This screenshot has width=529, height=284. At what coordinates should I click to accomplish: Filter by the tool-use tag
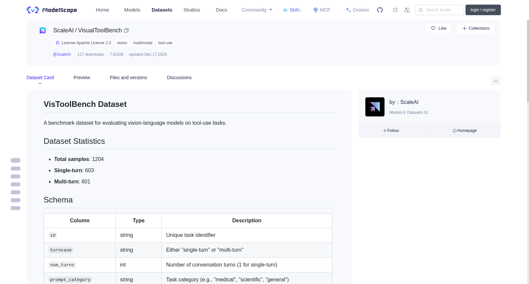[165, 43]
